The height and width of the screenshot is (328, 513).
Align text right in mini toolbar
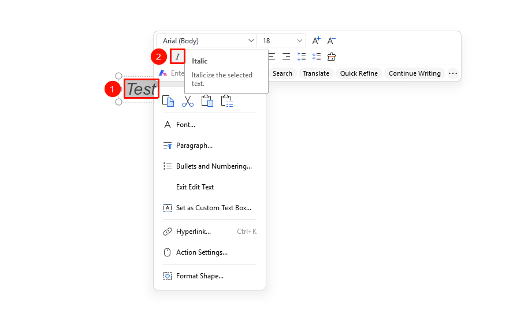coord(287,57)
